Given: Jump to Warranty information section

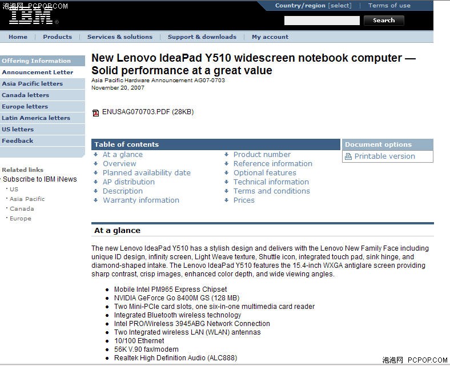Looking at the screenshot, I should click(x=141, y=200).
